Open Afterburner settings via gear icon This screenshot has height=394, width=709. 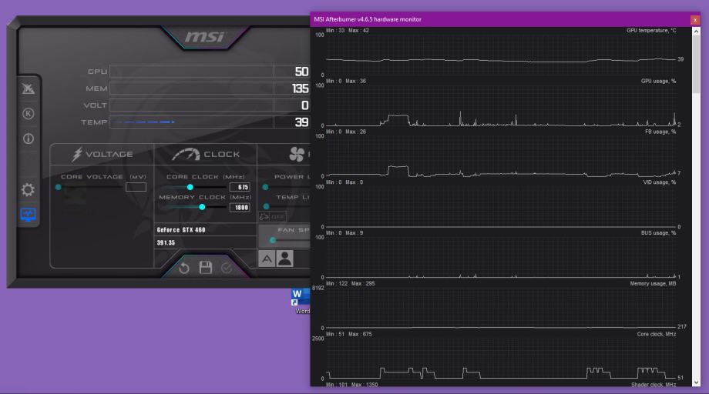[28, 189]
